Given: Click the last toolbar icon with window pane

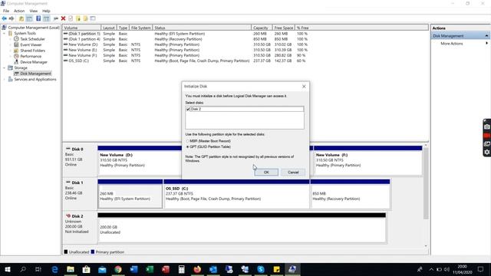Looking at the screenshot, I should 93,18.
